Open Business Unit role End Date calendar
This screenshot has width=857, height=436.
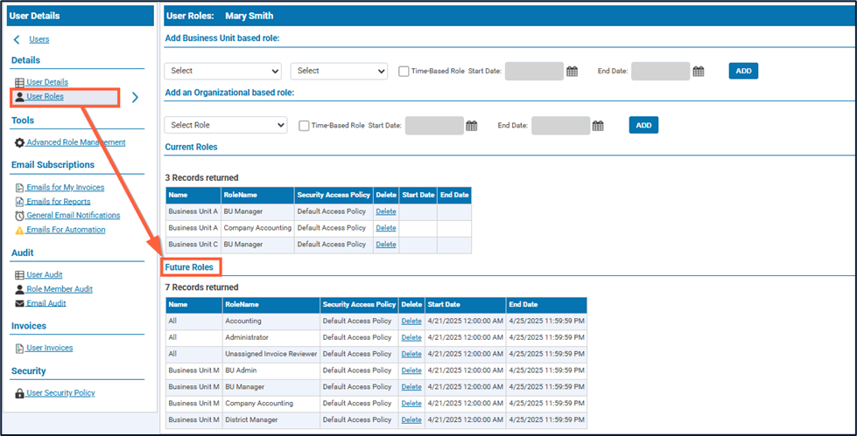tap(699, 71)
